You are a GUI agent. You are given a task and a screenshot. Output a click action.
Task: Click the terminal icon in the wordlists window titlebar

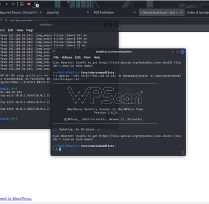coord(55,52)
